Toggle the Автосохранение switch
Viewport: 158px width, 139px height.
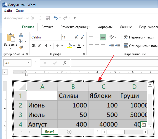coord(36,18)
